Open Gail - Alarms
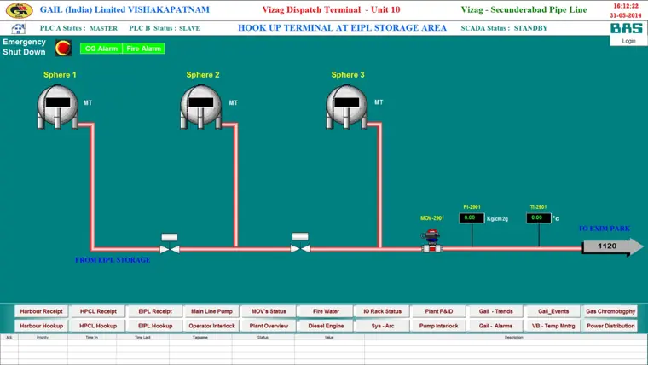Viewport: 648px width, 365px height. [496, 326]
